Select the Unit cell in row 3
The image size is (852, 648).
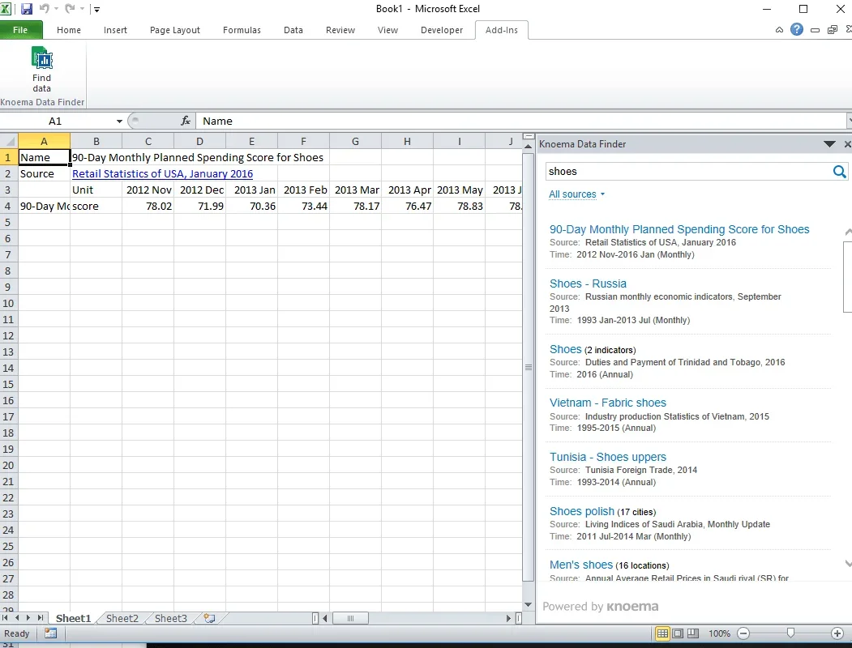point(96,190)
